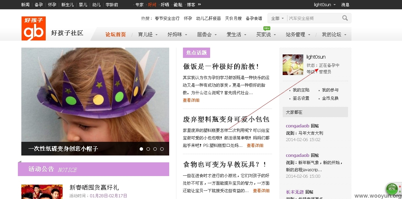This screenshot has height=199, width=402.
Task: Open 幼儿 in the top bar
Action: 96,4
